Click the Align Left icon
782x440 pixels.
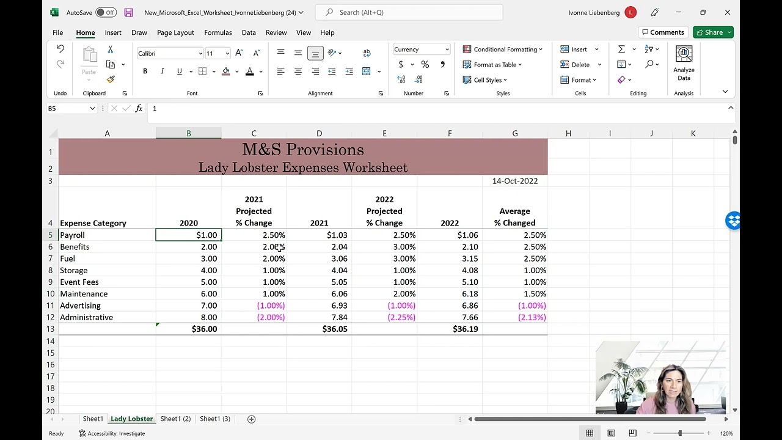pos(280,71)
